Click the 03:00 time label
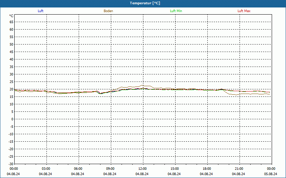 coord(46,169)
